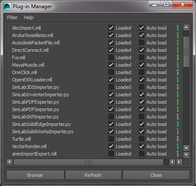
Task: Click info icon for SimLabPDFExporter.py
Action: [x=178, y=102]
